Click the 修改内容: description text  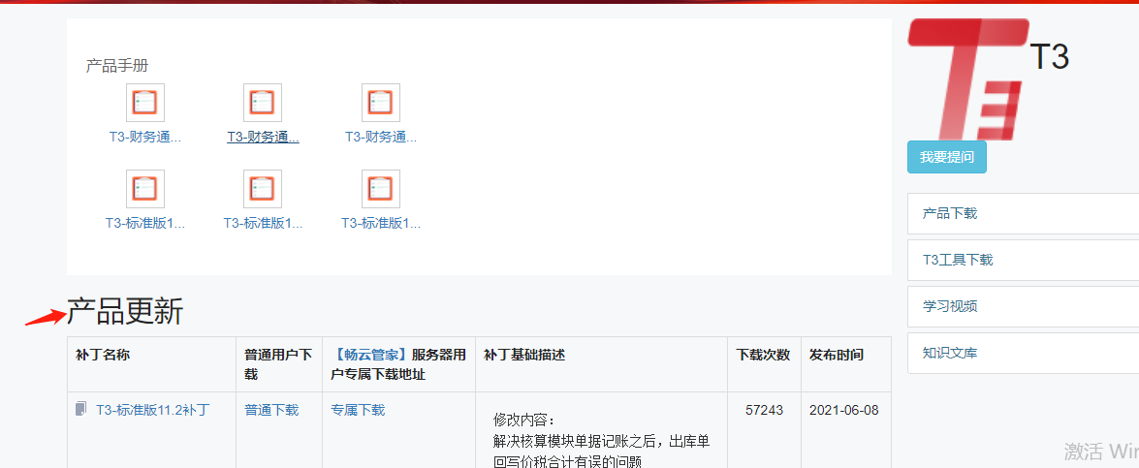pyautogui.click(x=523, y=420)
